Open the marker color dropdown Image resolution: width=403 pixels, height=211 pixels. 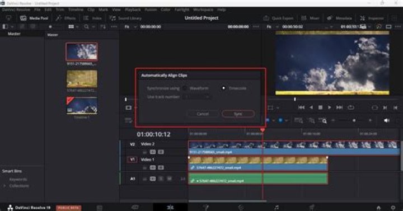(x=286, y=120)
